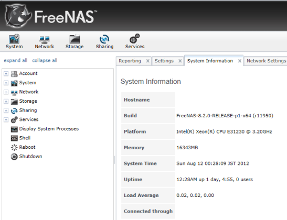This screenshot has height=220, width=287.
Task: Click the Account users icon in tree
Action: click(14, 74)
